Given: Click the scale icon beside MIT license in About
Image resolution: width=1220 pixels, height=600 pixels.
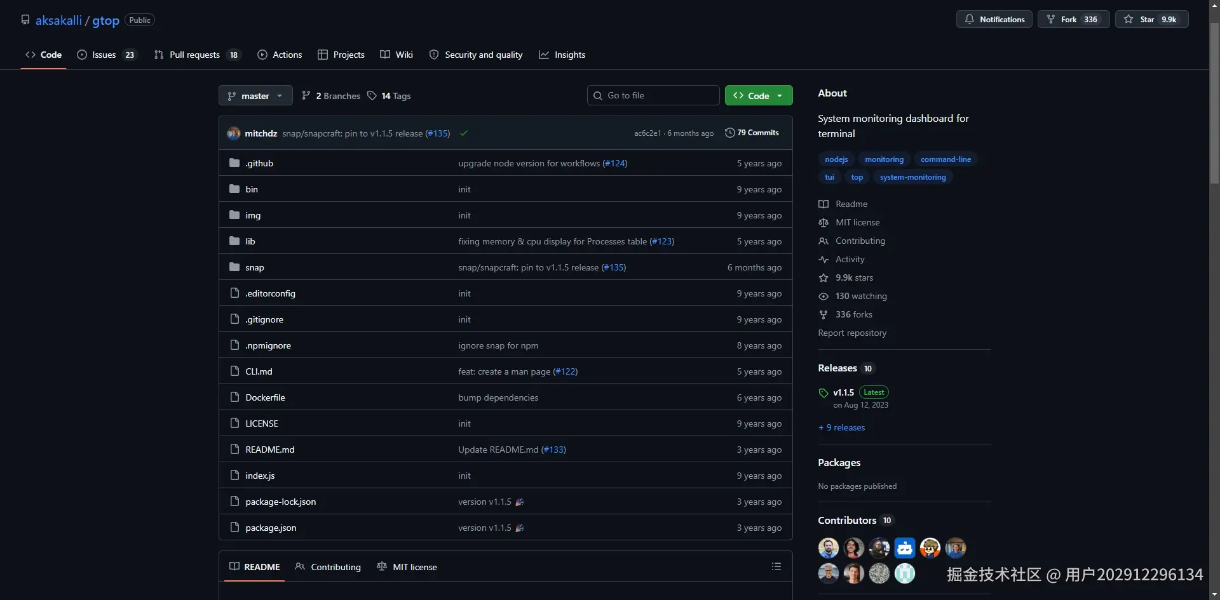Looking at the screenshot, I should tap(823, 223).
